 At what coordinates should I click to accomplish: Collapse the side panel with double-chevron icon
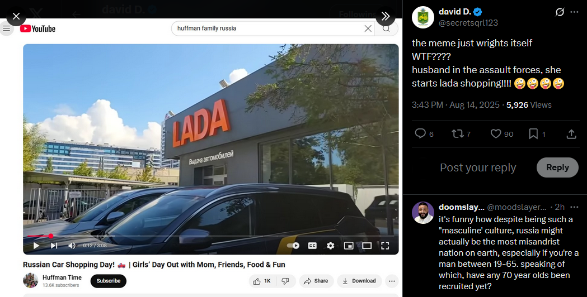386,16
